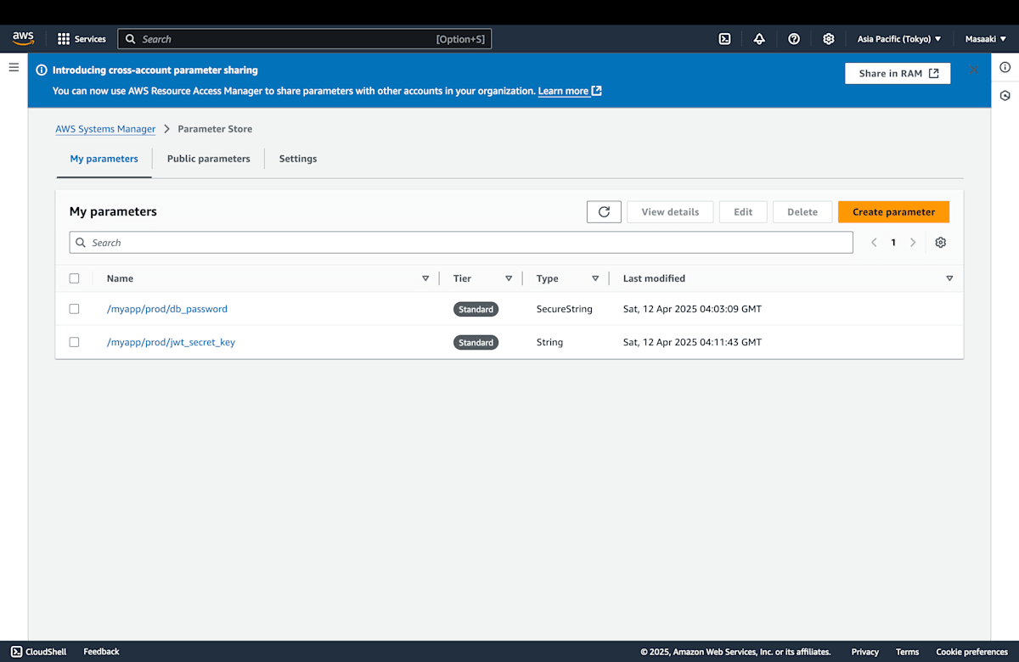Viewport: 1019px width, 662px height.
Task: Click the 04:11:43 GMT timestamp
Action: (x=692, y=342)
